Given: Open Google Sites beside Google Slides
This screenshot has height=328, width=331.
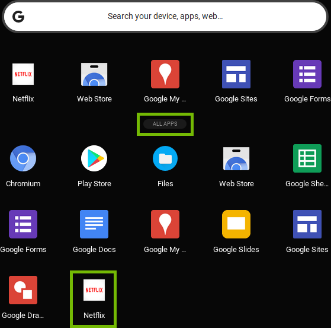Looking at the screenshot, I should tap(307, 224).
